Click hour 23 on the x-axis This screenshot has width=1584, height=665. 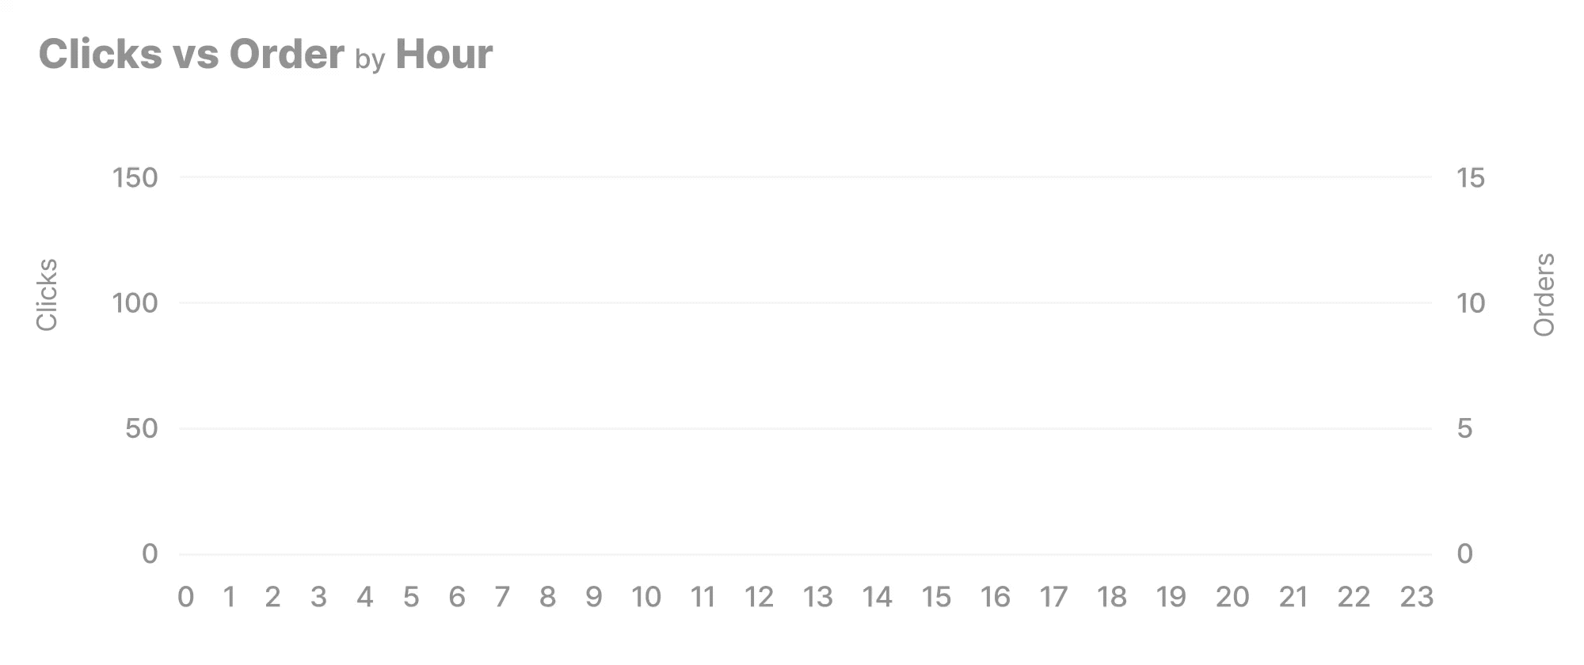pyautogui.click(x=1417, y=598)
